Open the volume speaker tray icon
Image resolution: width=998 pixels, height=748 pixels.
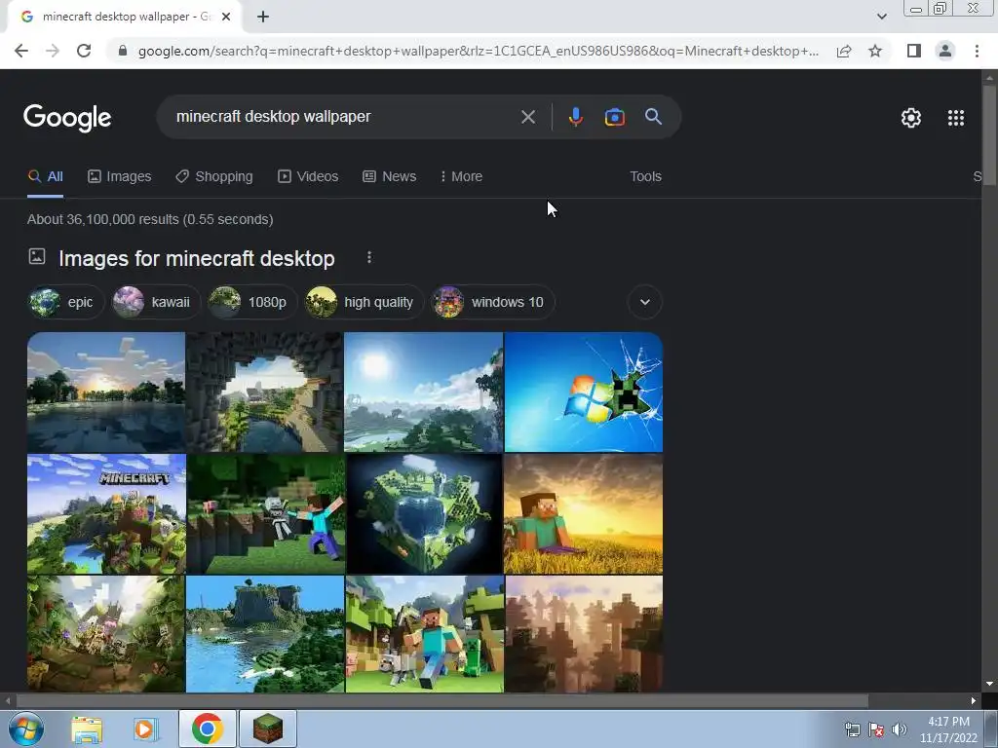click(x=899, y=729)
